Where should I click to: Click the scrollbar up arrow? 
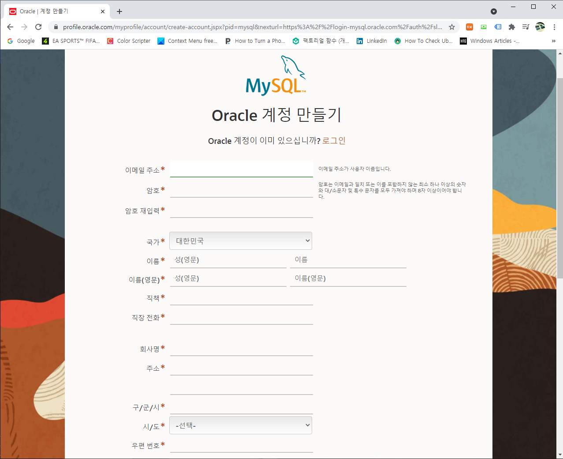(x=560, y=53)
